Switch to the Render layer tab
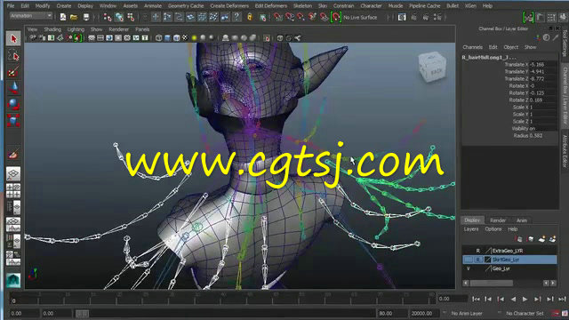This screenshot has height=320, width=569. pos(498,220)
